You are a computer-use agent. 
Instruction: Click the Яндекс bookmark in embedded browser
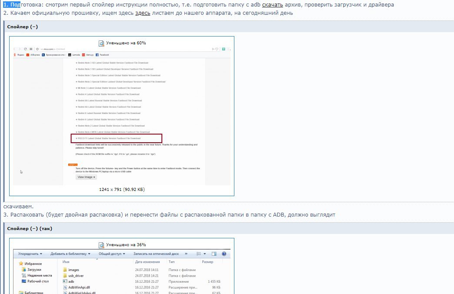(19, 55)
